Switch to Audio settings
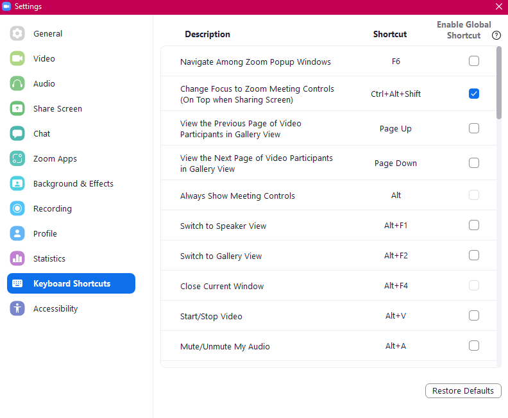Screen dimensions: 508x418 [x=71, y=83]
